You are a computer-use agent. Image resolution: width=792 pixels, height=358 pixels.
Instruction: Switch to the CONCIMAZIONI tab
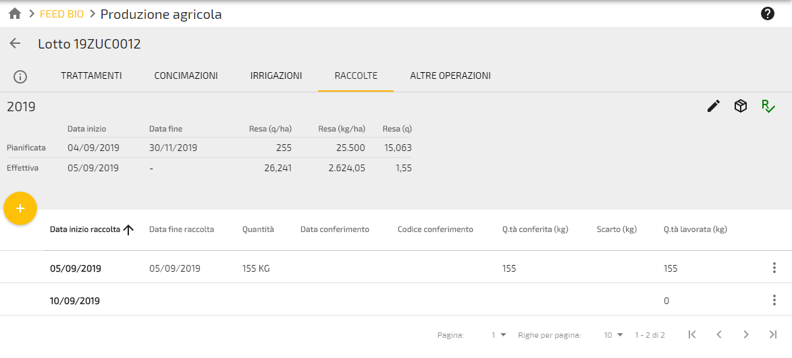click(x=186, y=76)
